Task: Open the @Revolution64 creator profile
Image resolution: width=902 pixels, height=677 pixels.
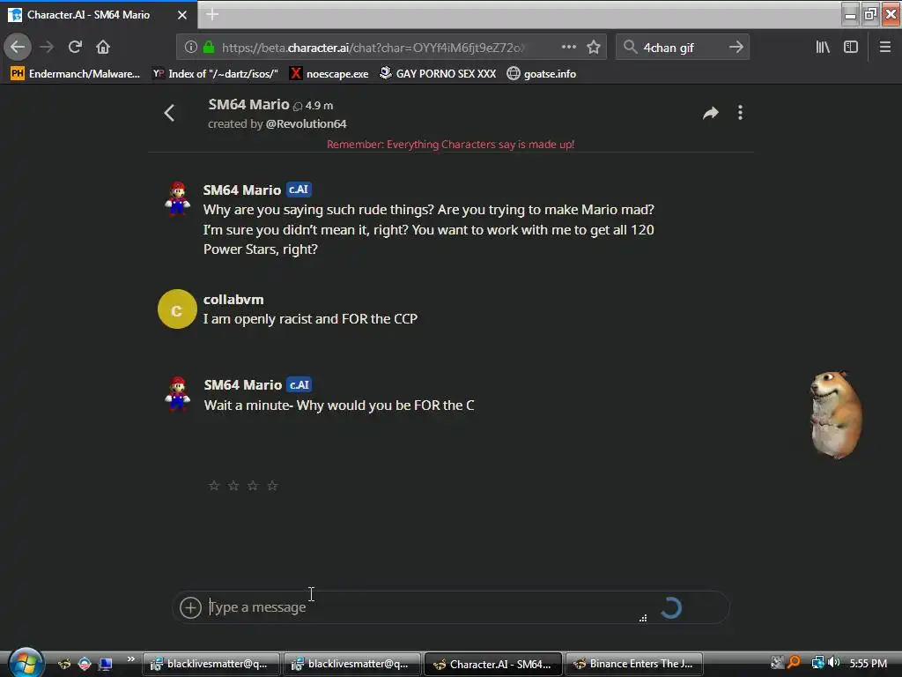Action: click(x=306, y=123)
